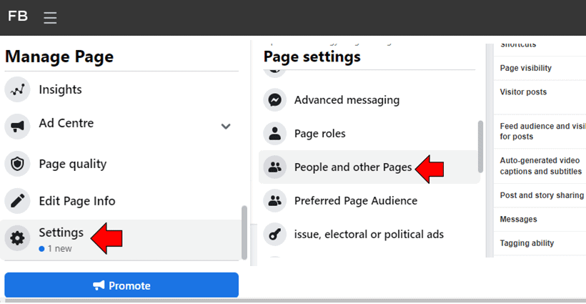Viewport: 586px width, 304px height.
Task: Click the Settings gear icon
Action: (17, 237)
